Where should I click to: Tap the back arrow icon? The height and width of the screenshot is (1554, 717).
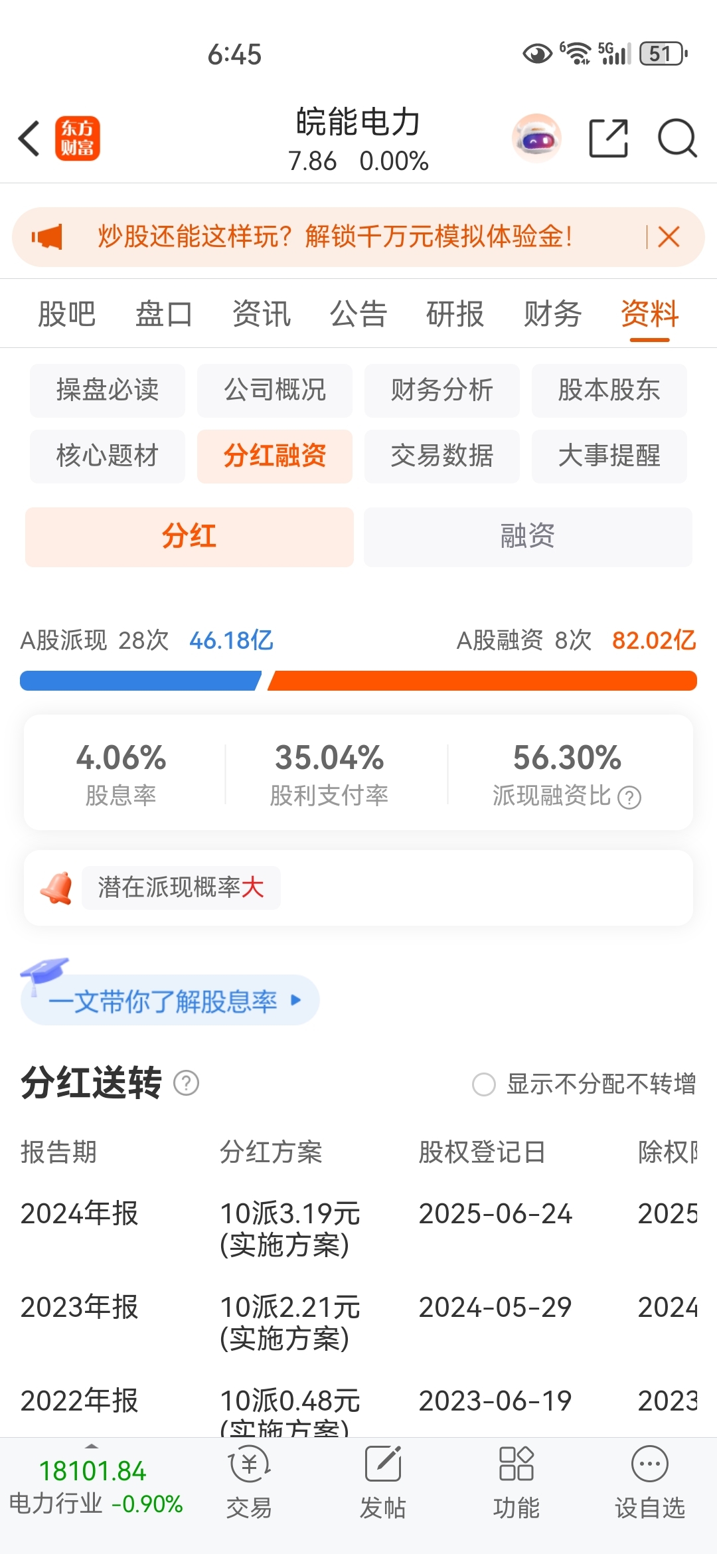[29, 139]
